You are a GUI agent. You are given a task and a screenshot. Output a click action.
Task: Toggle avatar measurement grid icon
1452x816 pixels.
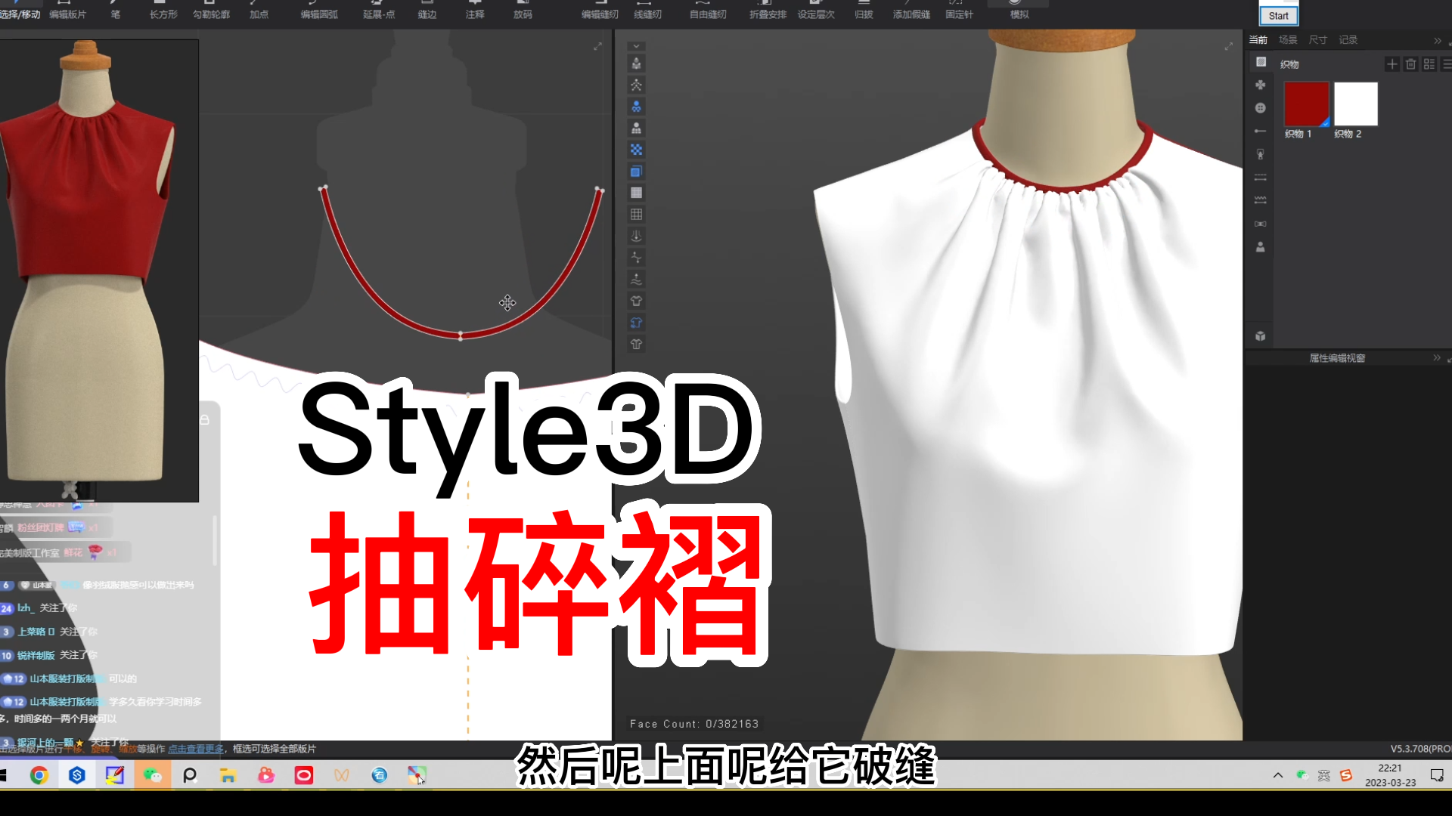click(636, 128)
